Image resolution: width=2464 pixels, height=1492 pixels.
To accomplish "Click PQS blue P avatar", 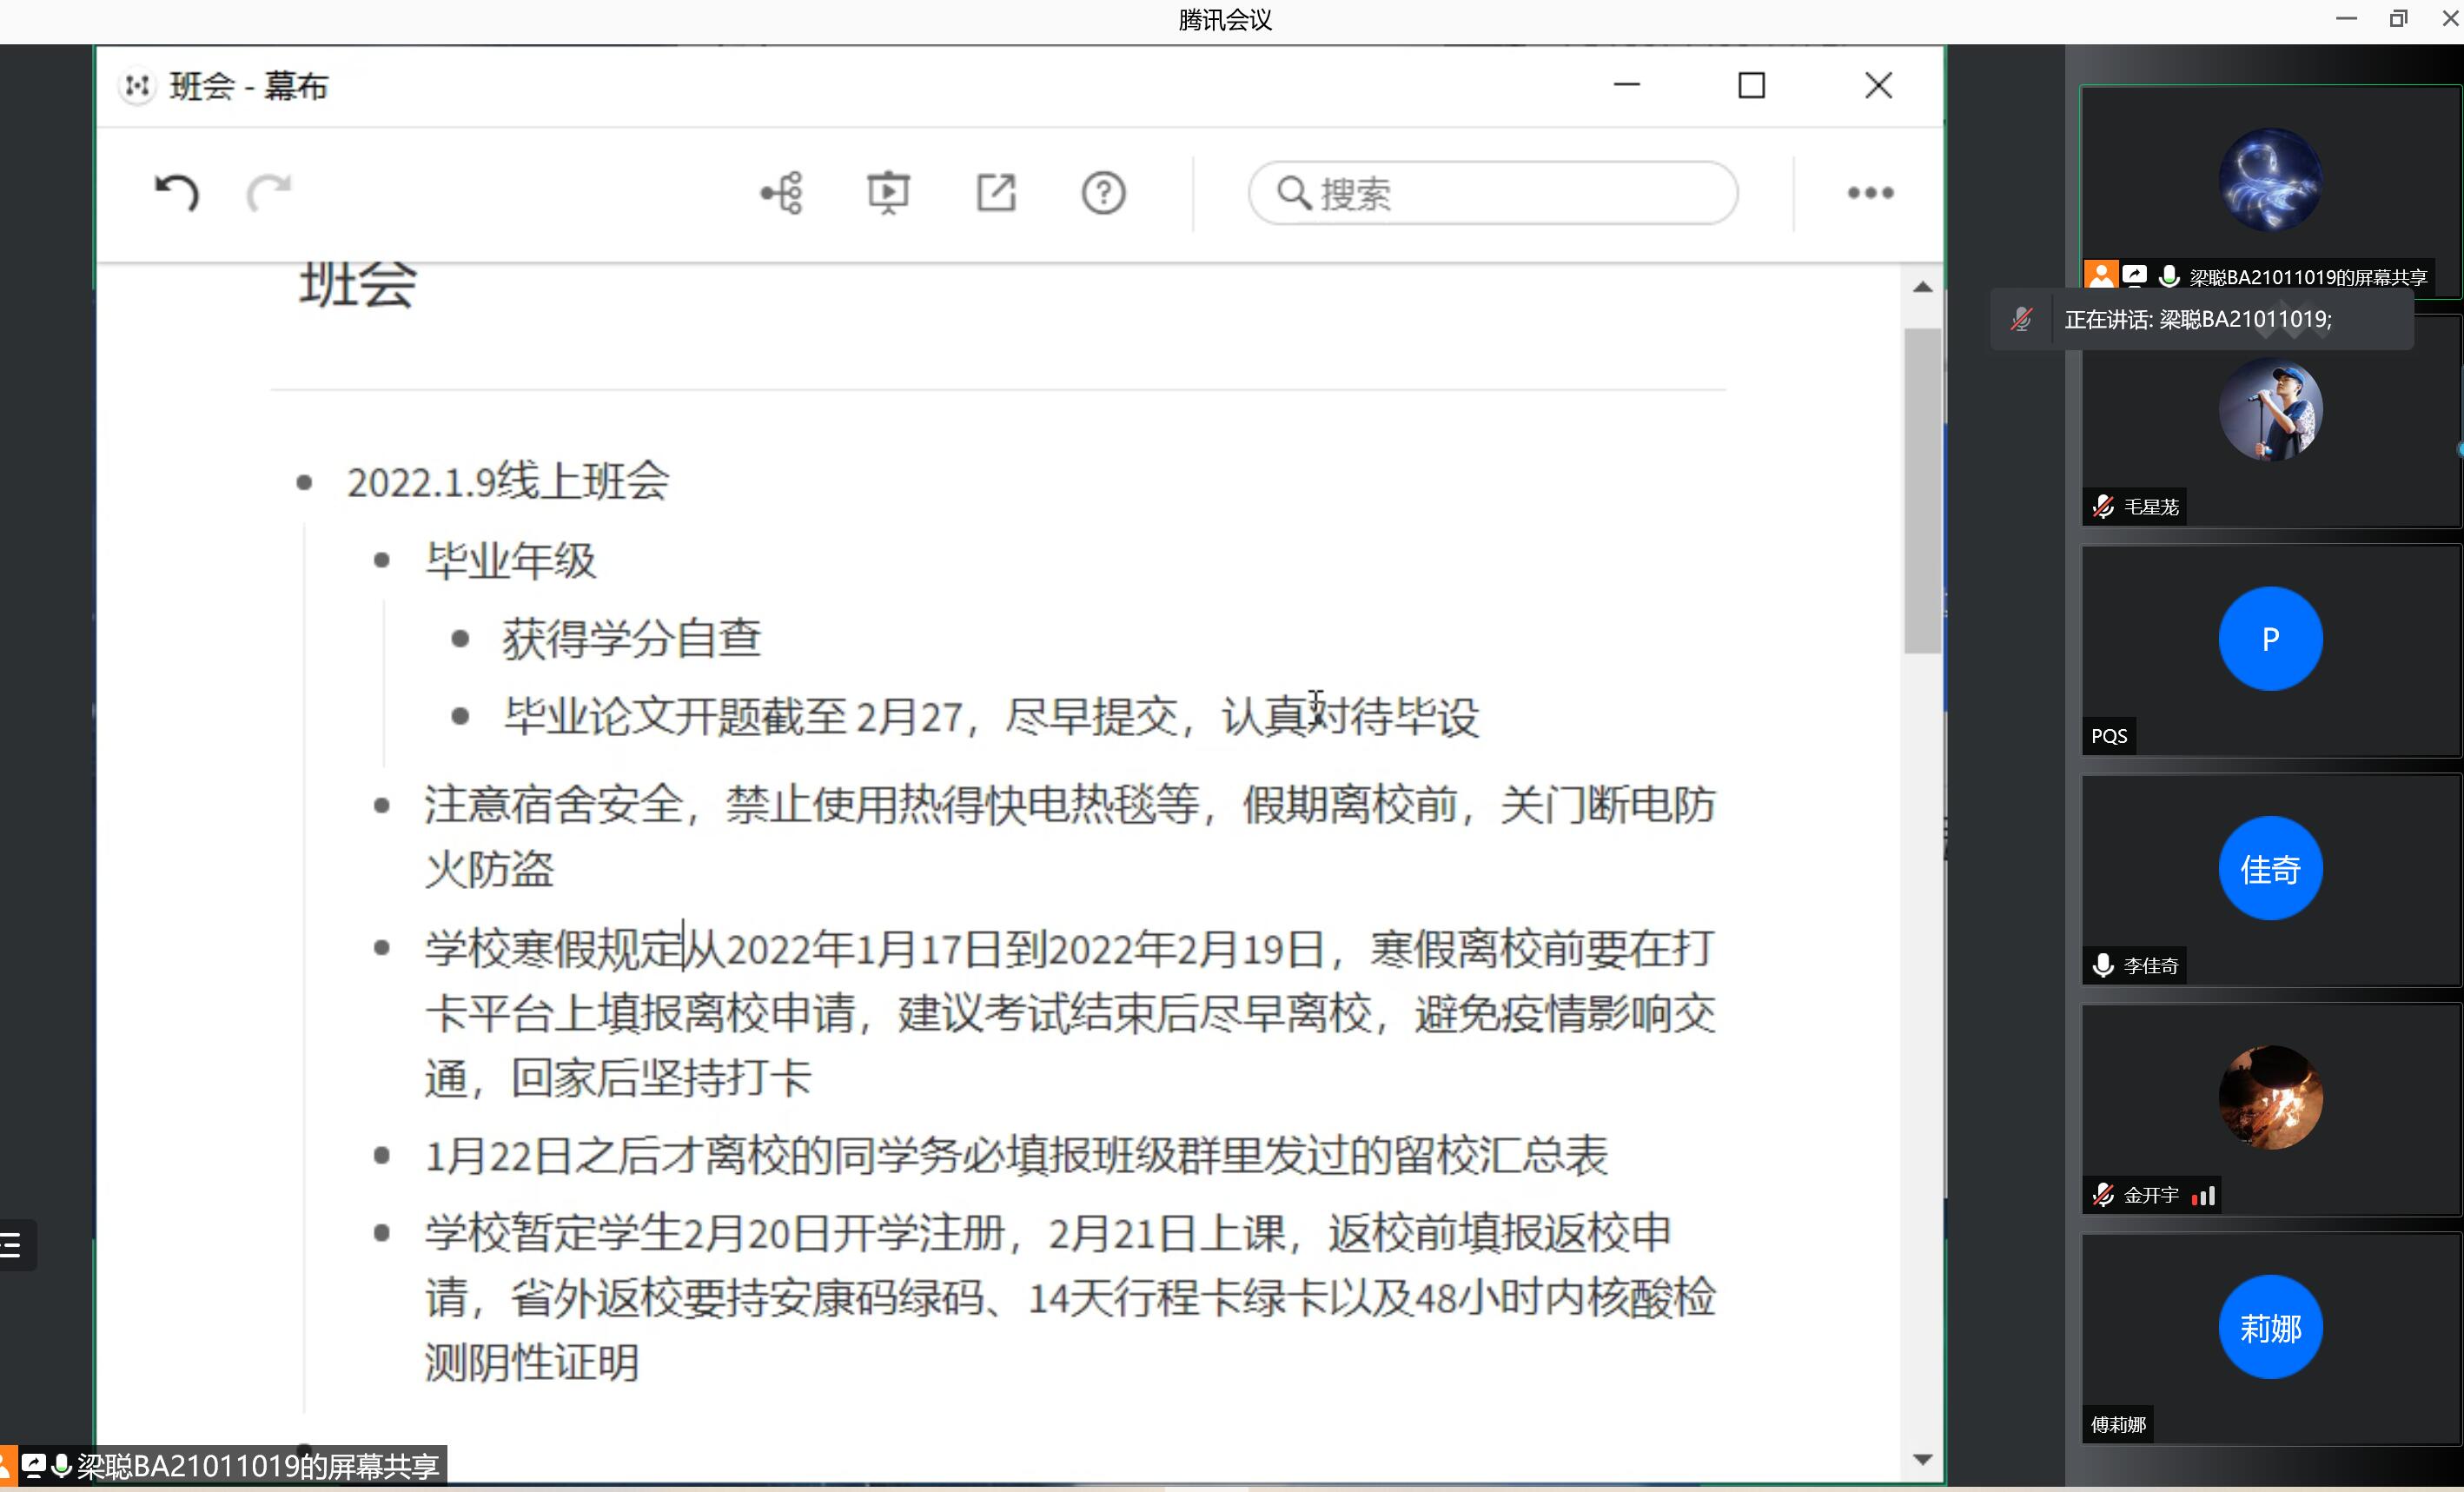I will 2270,639.
